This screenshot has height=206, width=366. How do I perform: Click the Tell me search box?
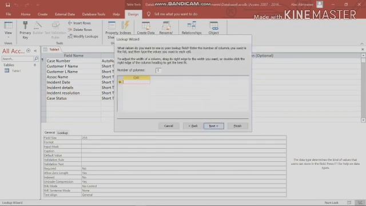[176, 14]
